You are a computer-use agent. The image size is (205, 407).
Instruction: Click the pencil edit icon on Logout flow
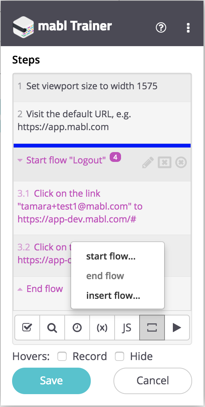click(x=148, y=163)
